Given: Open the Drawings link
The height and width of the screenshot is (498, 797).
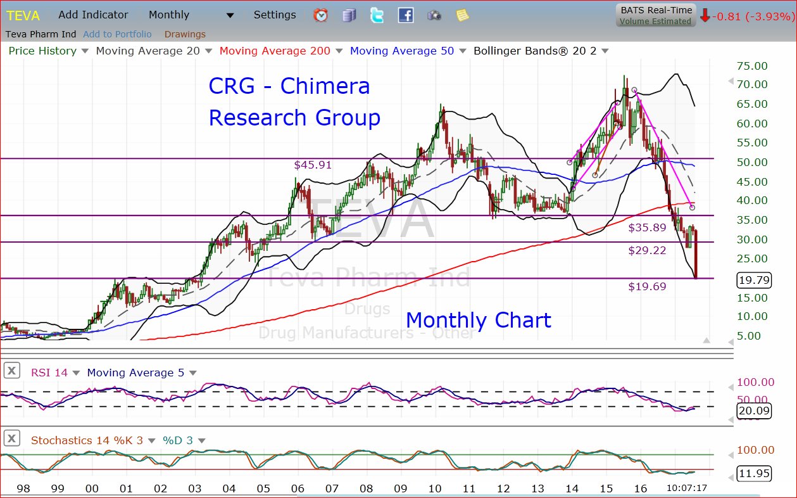Looking at the screenshot, I should [x=185, y=34].
